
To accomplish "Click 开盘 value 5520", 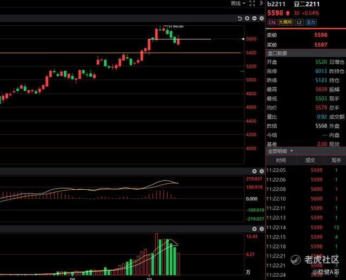I will pos(321,62).
